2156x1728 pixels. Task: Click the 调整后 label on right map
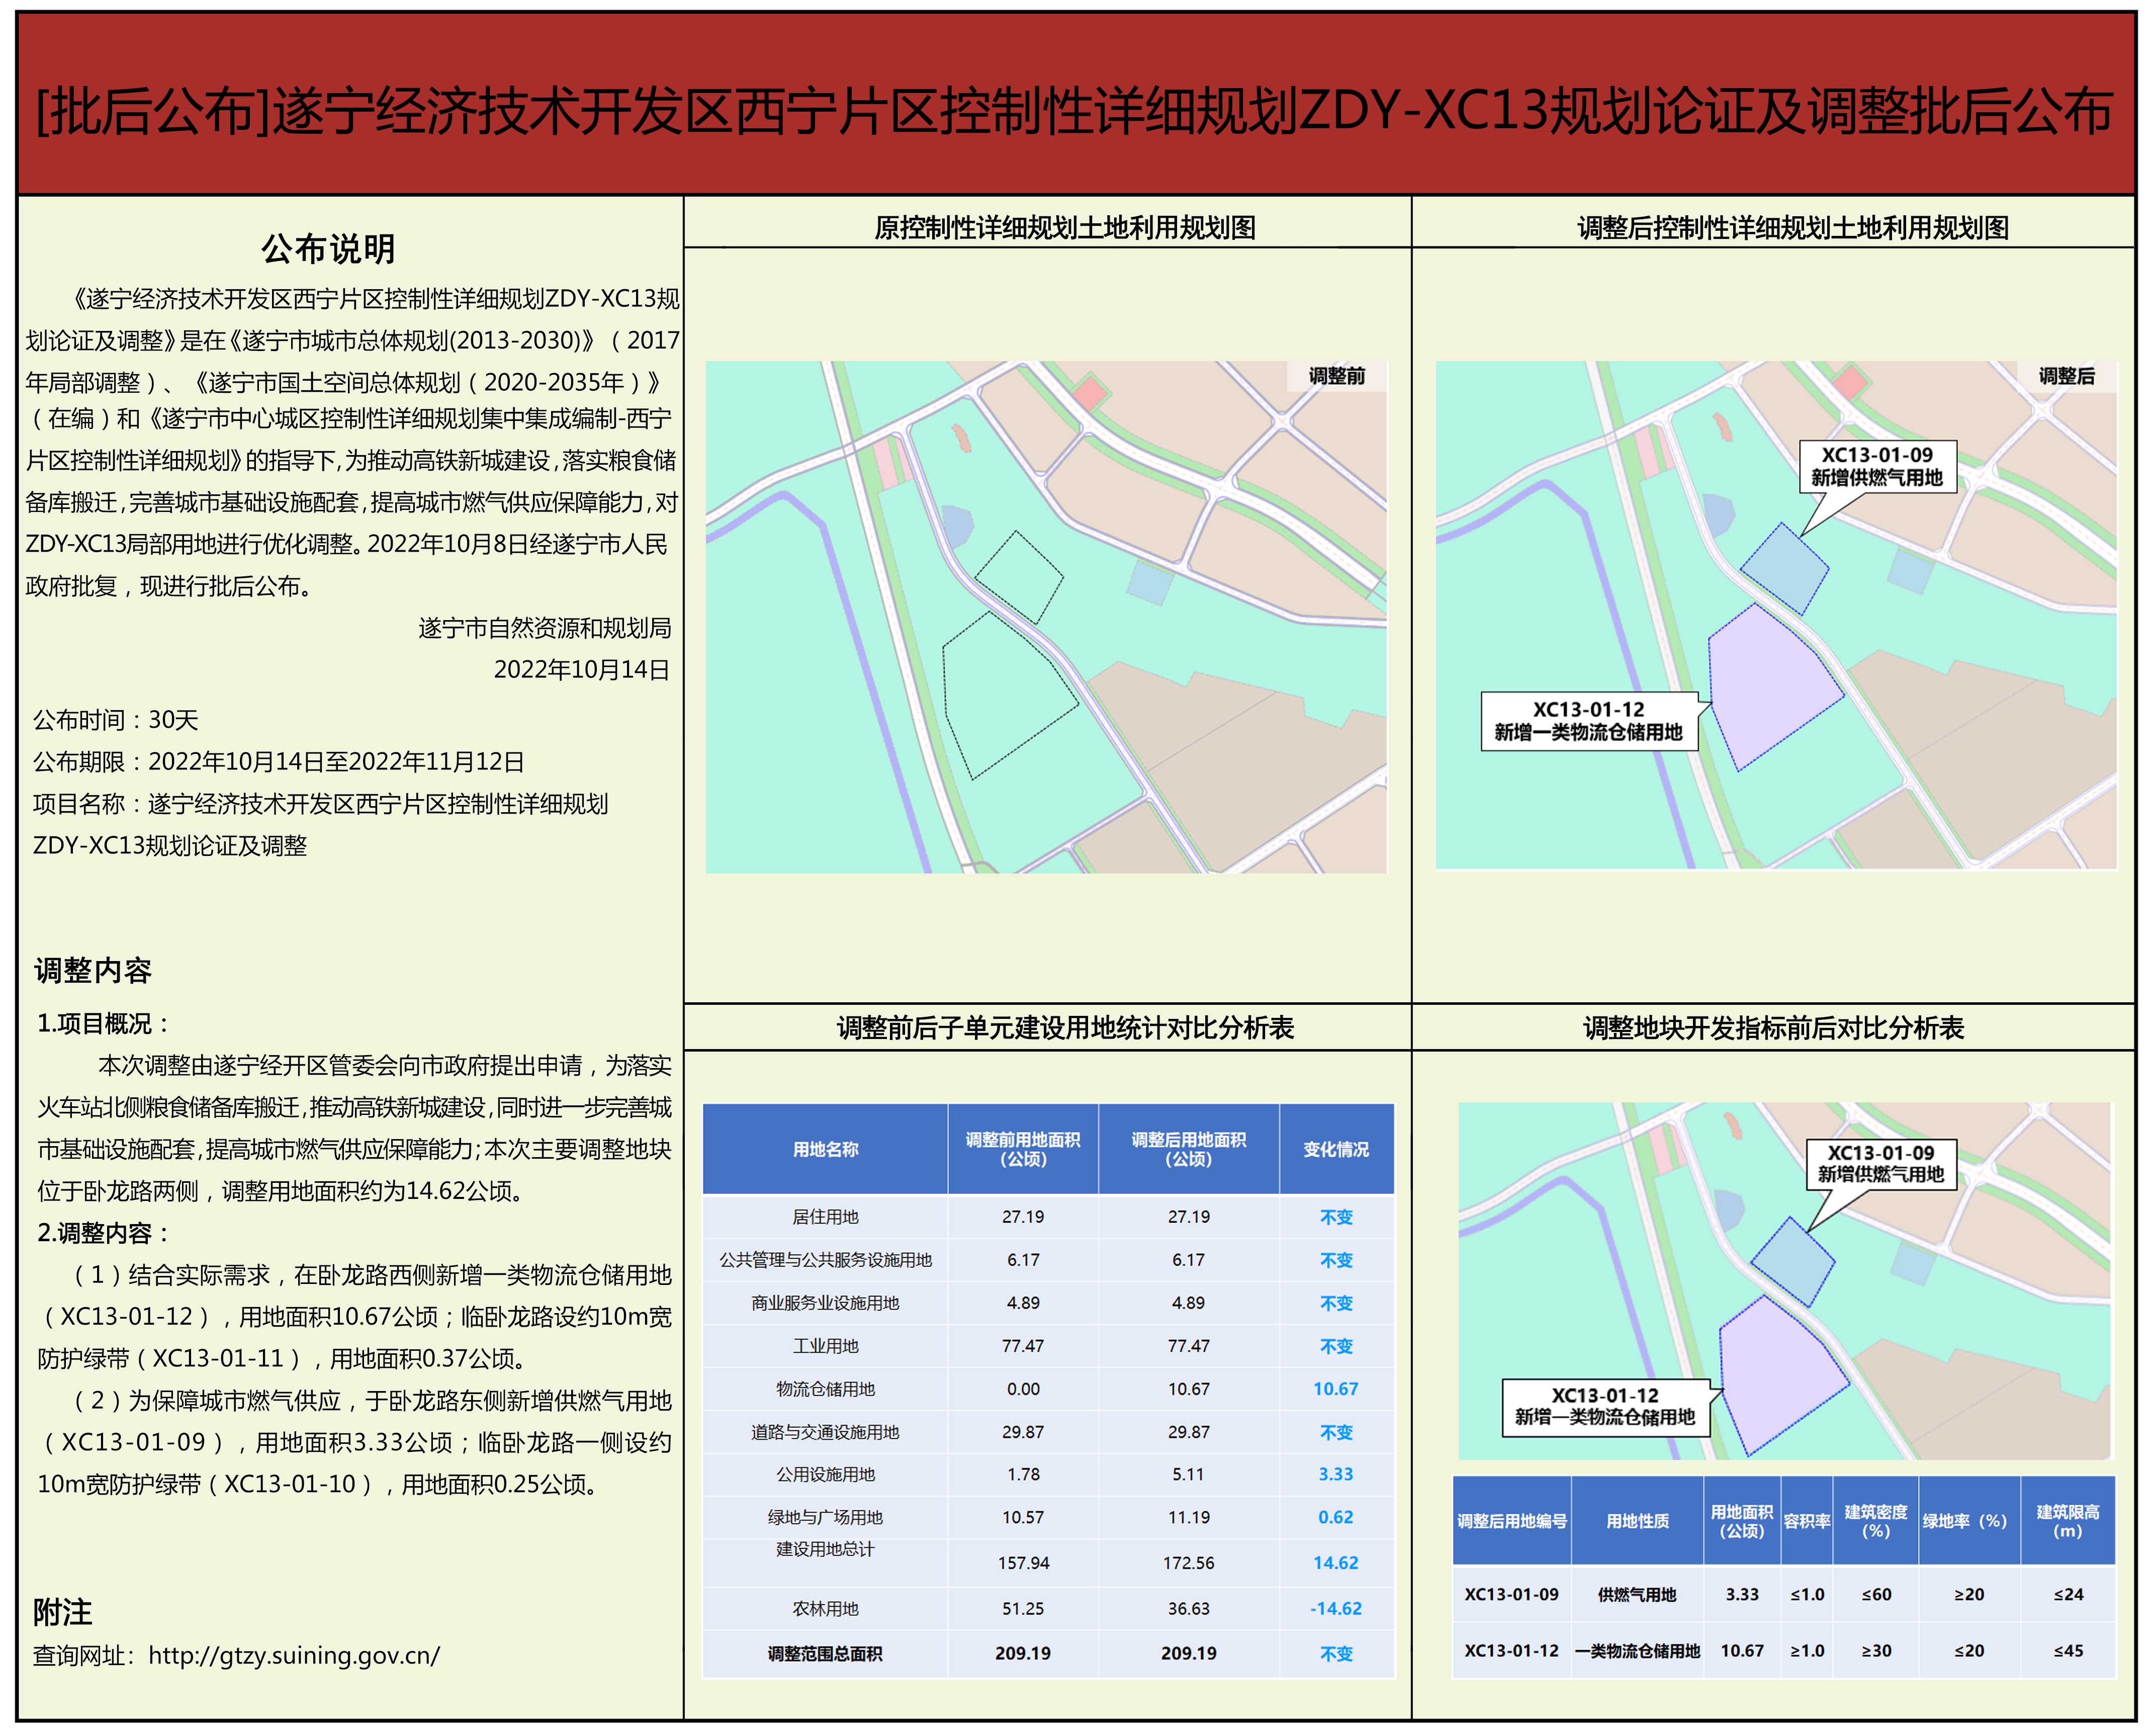(2066, 376)
